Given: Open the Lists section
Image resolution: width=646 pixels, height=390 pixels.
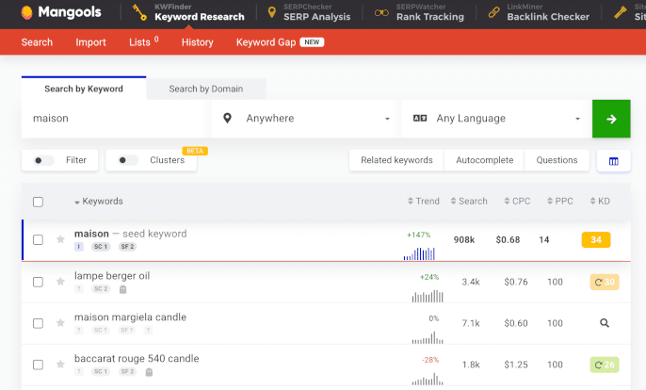Looking at the screenshot, I should pos(143,41).
